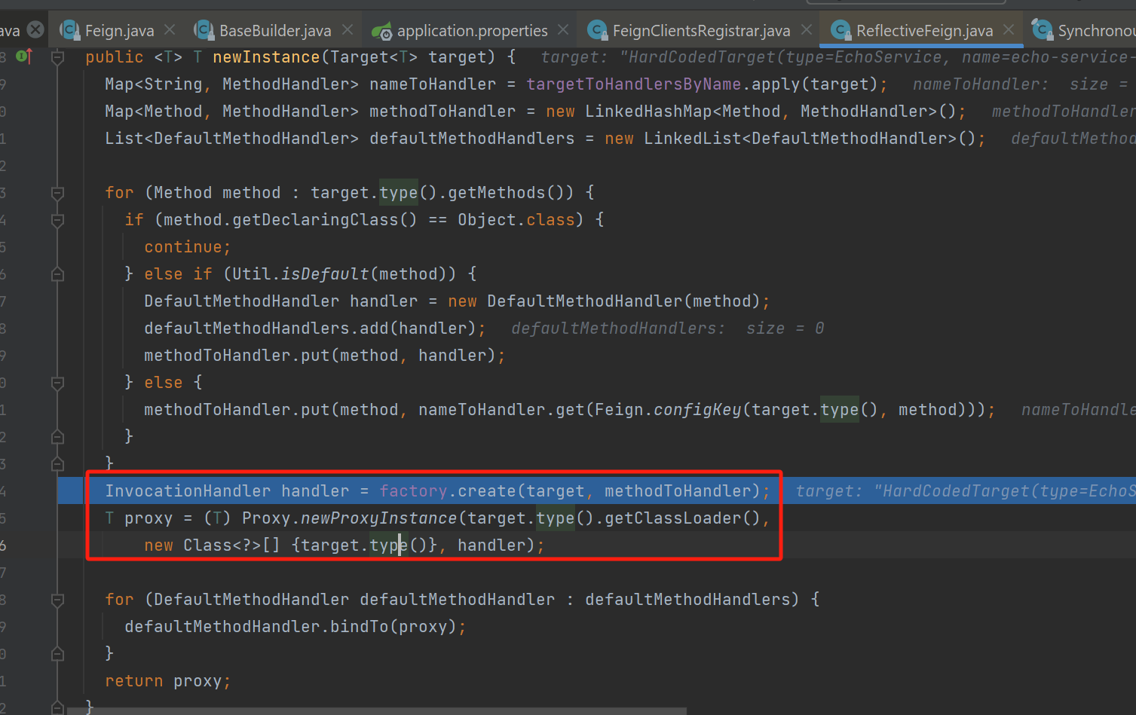The width and height of the screenshot is (1136, 715).
Task: Click the implemented-method gutter icon beside newInstance
Action: click(25, 57)
